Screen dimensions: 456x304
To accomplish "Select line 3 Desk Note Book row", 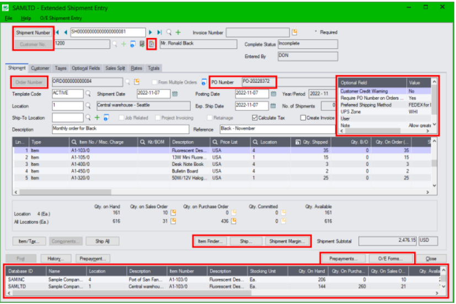I will click(x=222, y=164).
